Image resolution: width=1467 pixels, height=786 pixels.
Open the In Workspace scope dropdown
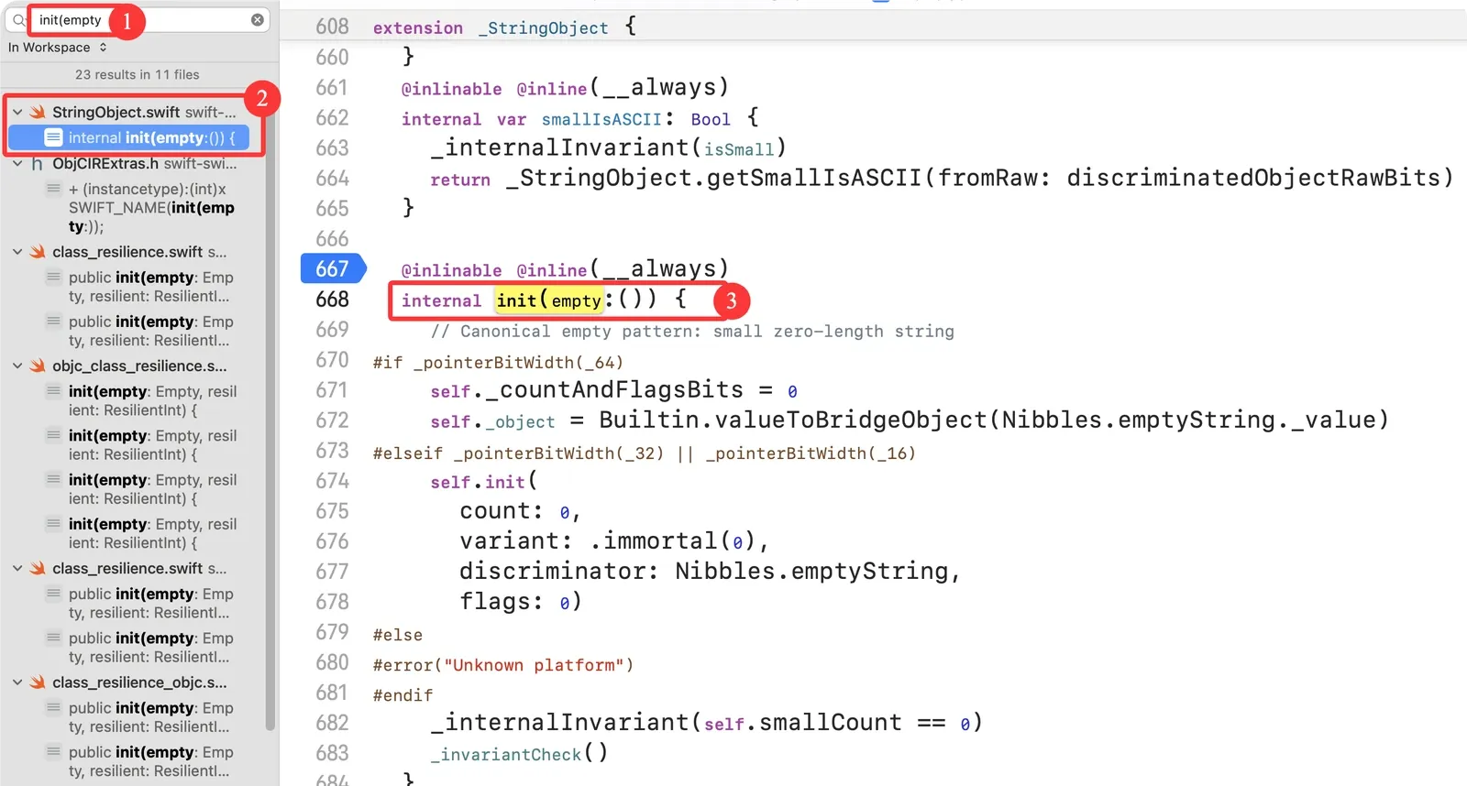pos(58,48)
